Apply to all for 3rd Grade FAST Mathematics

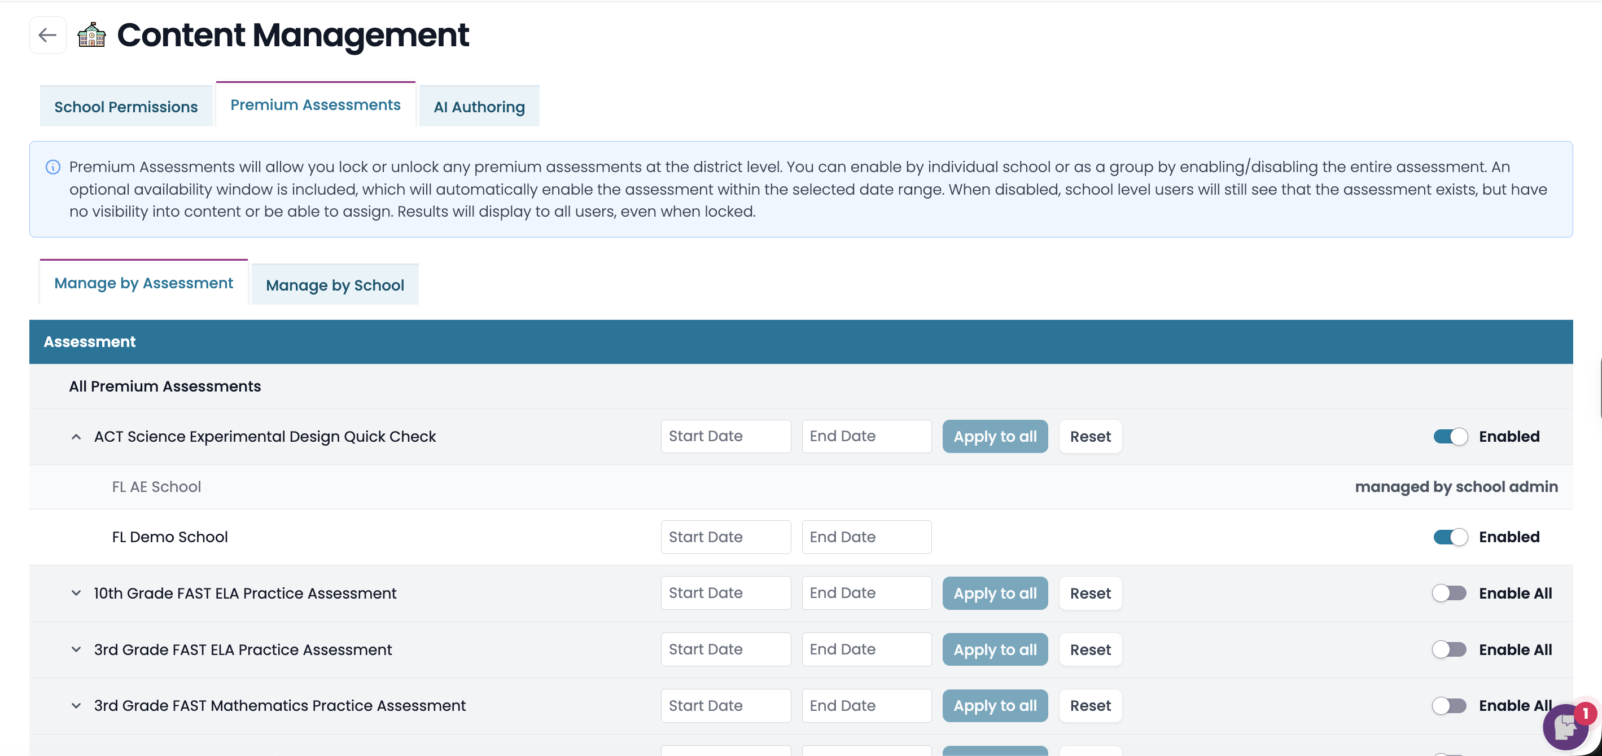pos(995,706)
